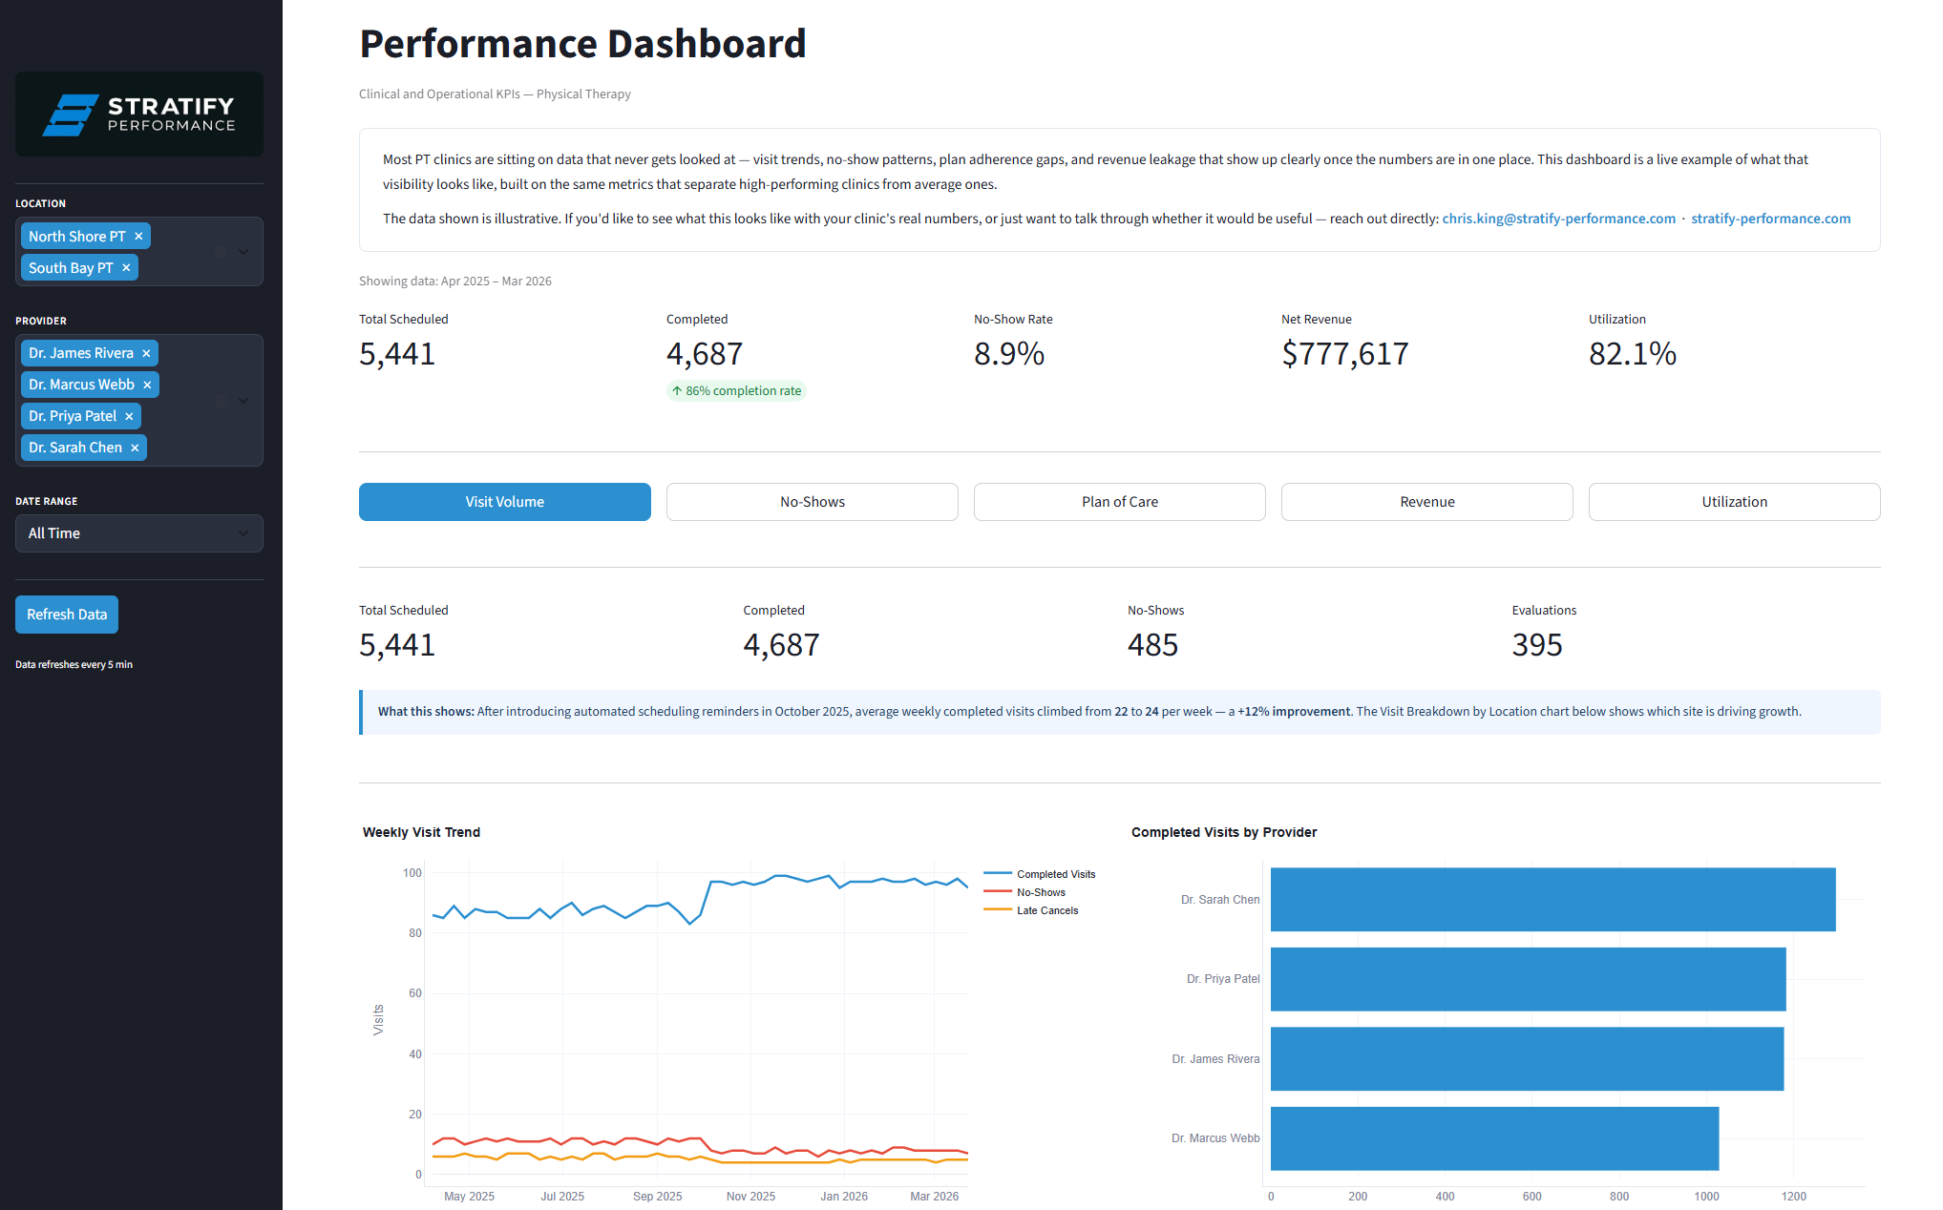Remove the Dr. James Rivera provider tag
Screen dimensions: 1943x1210
(146, 353)
